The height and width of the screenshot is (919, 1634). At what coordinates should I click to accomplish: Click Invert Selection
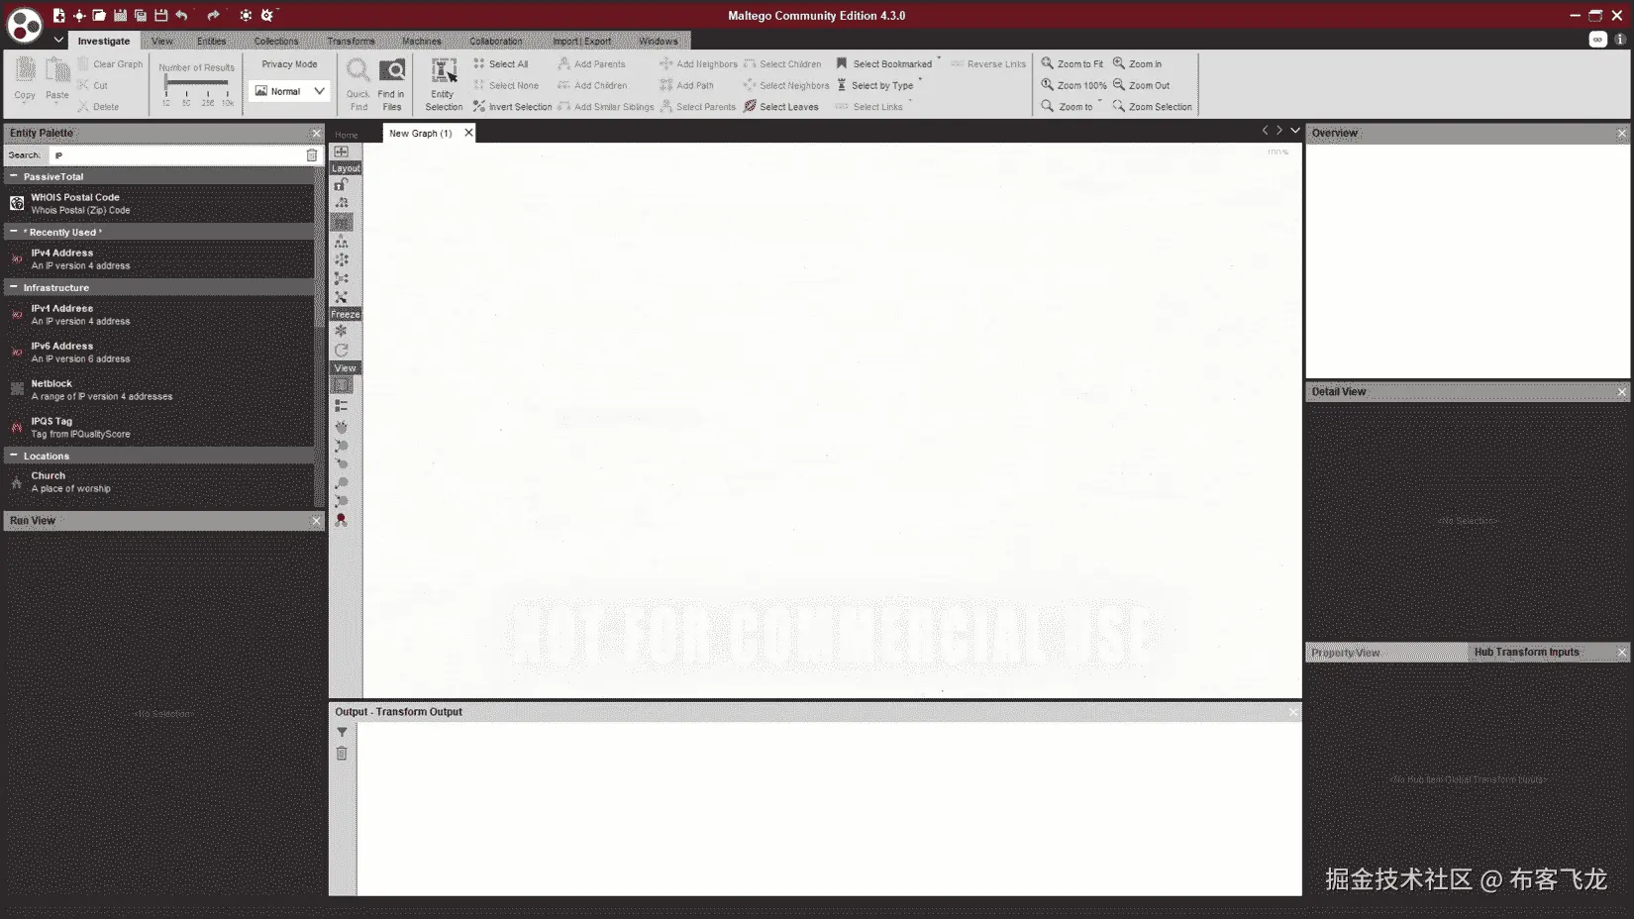[512, 106]
